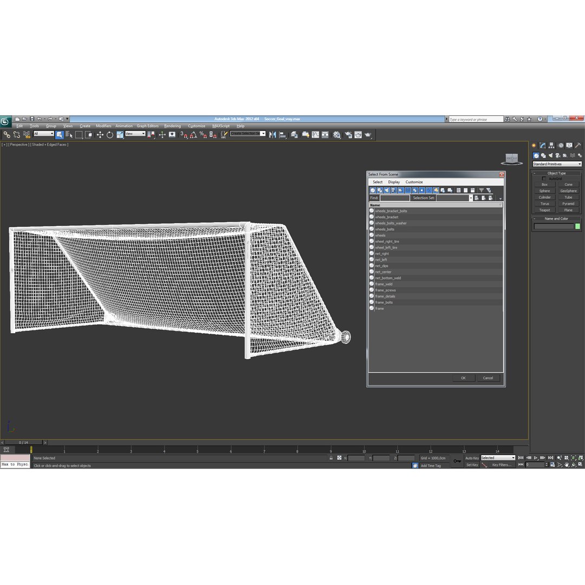Screen dimensions: 585x585
Task: Choose the Rectangular Selection Region tool
Action: pyautogui.click(x=79, y=135)
